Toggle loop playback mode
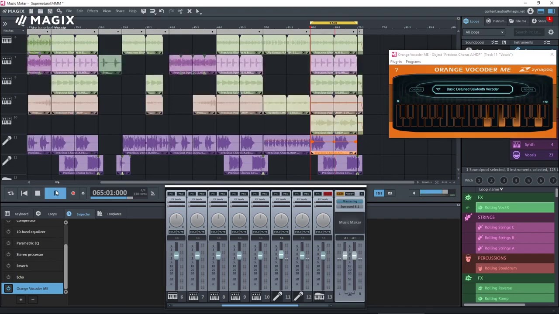The height and width of the screenshot is (314, 559). 11,193
